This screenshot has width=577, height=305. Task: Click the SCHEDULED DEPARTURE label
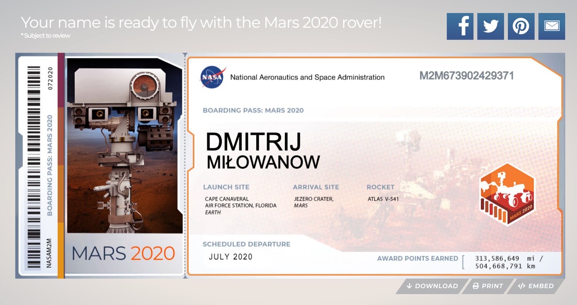[x=247, y=244]
